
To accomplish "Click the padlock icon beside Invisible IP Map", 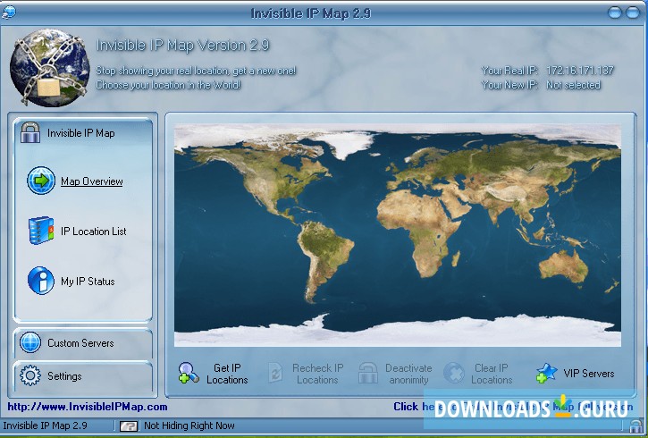I will (x=30, y=132).
